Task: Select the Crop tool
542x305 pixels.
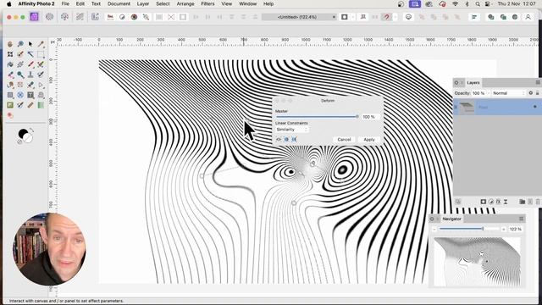Action: tap(10, 54)
